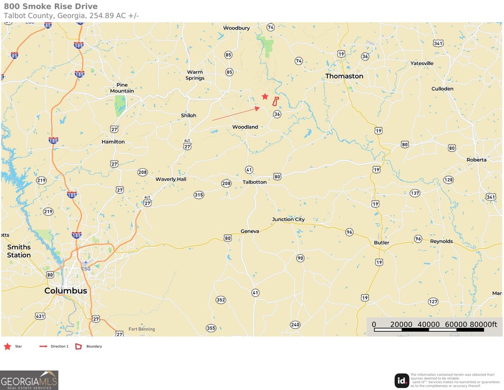Click the Talbotton town label

[254, 182]
